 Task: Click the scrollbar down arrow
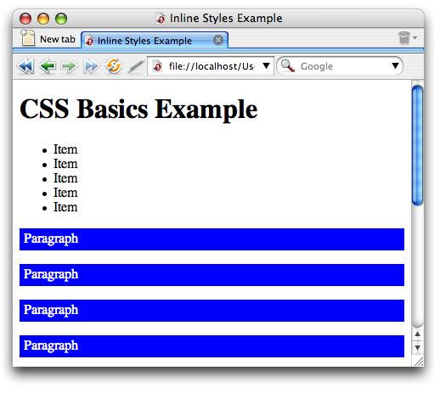(417, 347)
